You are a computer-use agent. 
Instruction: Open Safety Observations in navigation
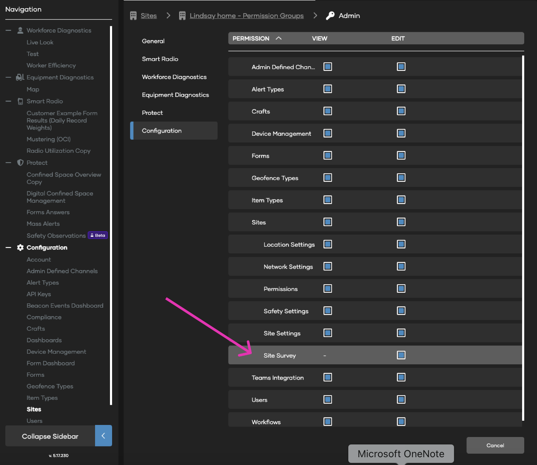[x=56, y=236]
